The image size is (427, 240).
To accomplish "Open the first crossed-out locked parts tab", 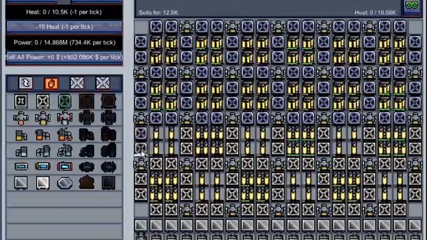I will [77, 83].
